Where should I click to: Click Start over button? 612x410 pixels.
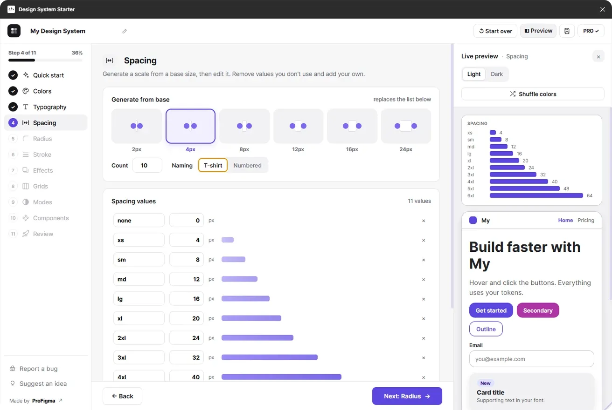click(495, 31)
